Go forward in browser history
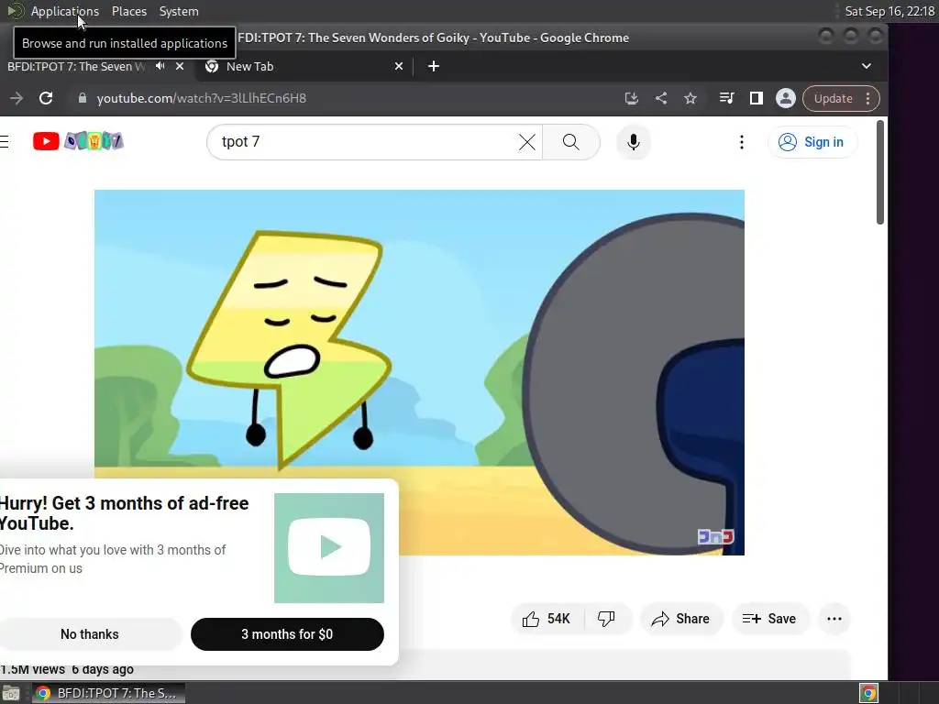The height and width of the screenshot is (704, 939). point(17,98)
